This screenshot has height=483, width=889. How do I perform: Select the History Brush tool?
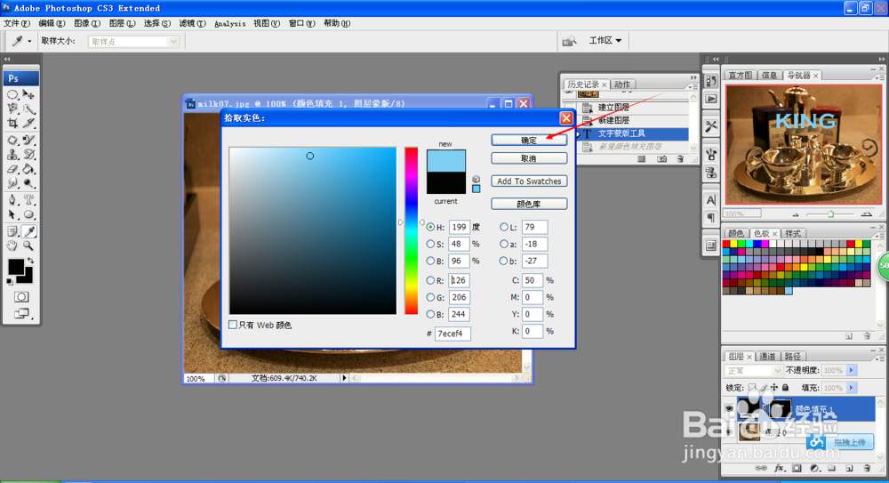click(x=28, y=155)
